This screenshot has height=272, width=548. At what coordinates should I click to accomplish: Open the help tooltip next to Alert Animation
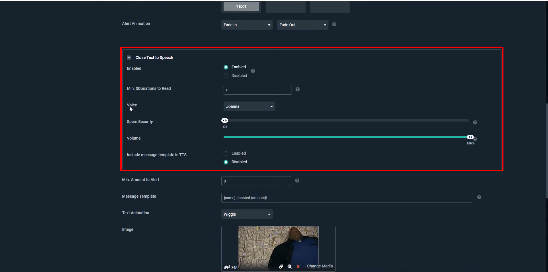334,25
